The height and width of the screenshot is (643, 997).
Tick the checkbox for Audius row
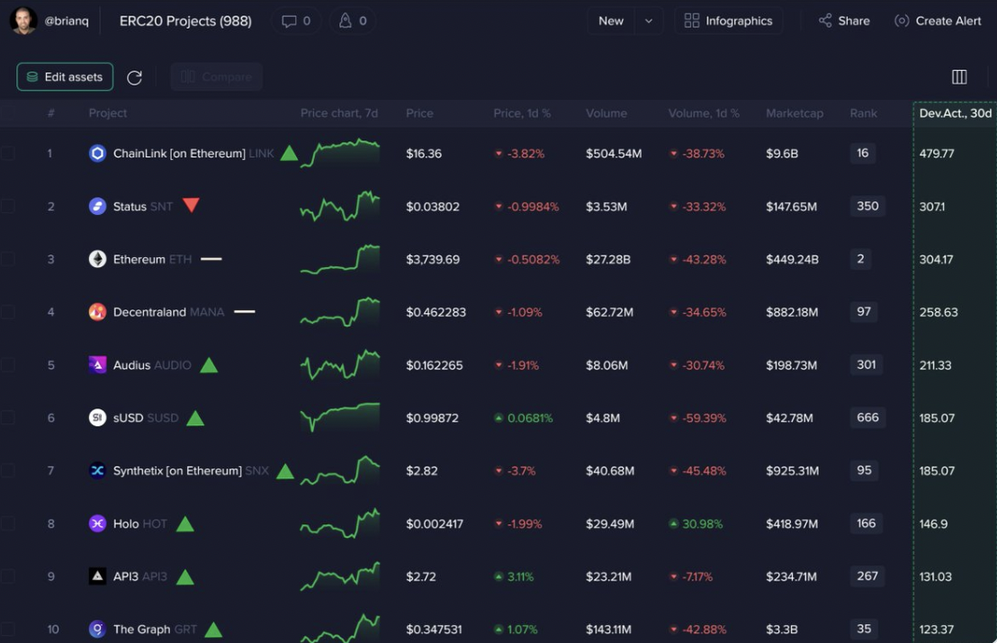pyautogui.click(x=7, y=365)
